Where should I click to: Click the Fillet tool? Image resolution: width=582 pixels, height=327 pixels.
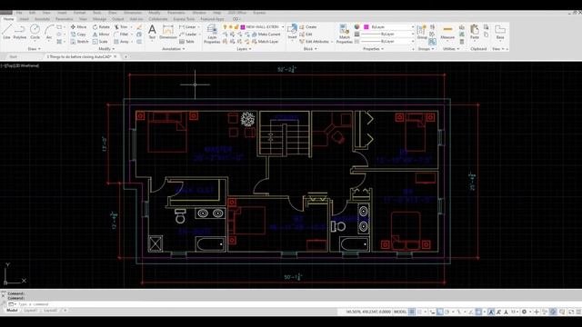click(121, 35)
